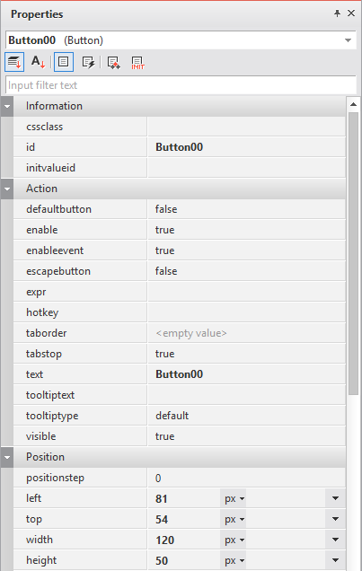362x571 pixels.
Task: Open the px unit dropdown for width
Action: [234, 540]
